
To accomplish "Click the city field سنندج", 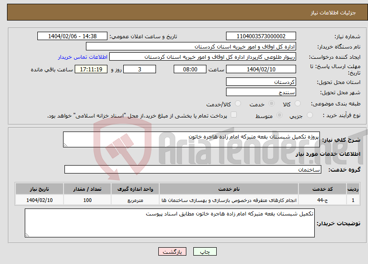I will point(261,92).
